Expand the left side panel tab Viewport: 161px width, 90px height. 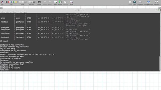(1, 8)
